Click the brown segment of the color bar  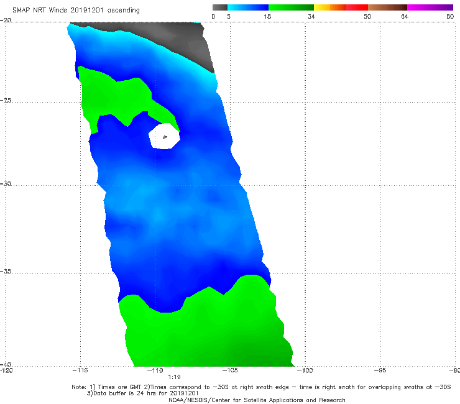[x=387, y=7]
